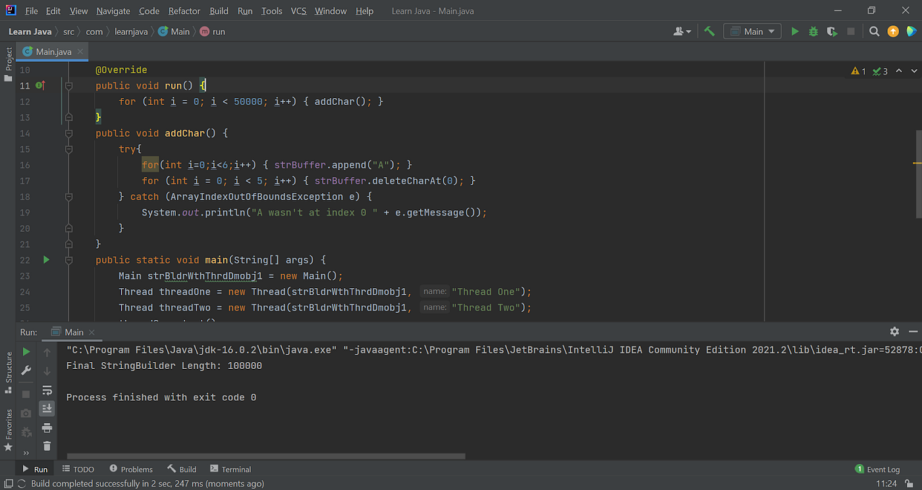Click the run gutter icon at line 22
The image size is (922, 490).
(46, 260)
